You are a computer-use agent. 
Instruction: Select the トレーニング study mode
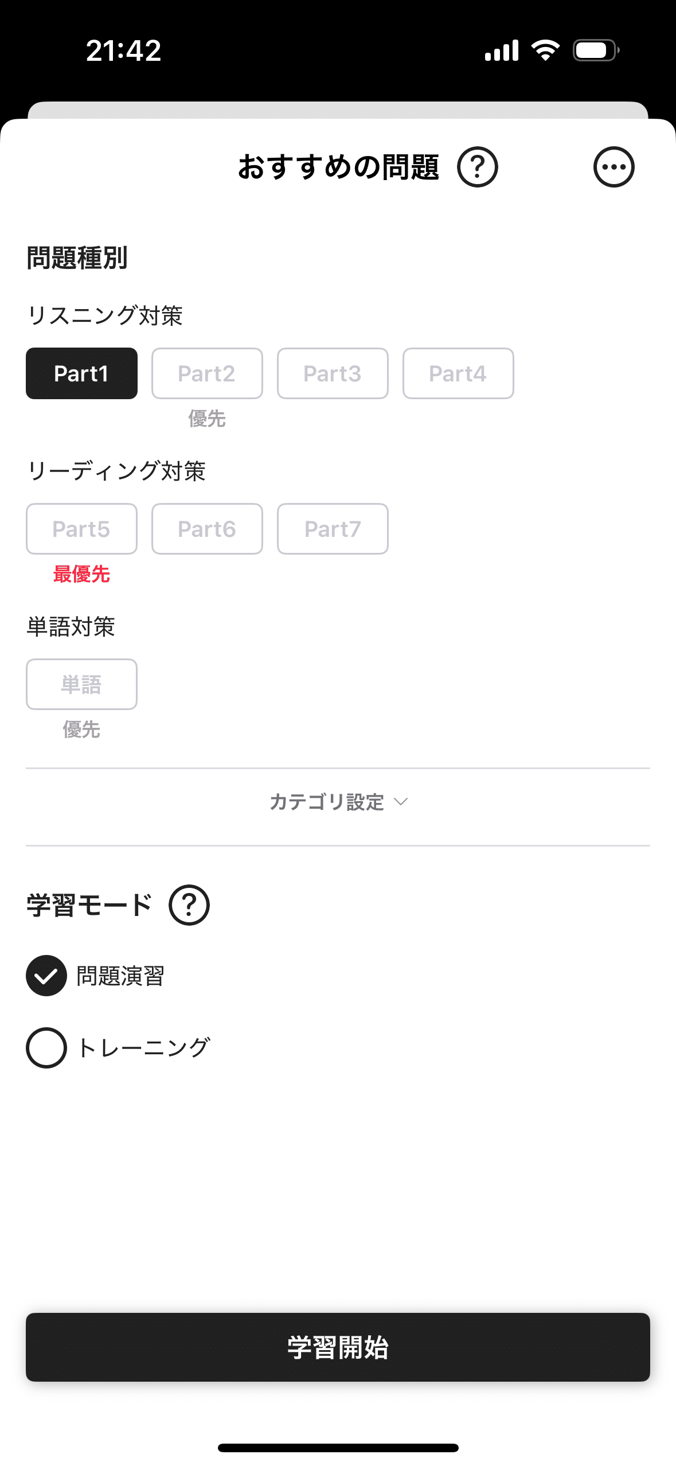pyautogui.click(x=46, y=1048)
